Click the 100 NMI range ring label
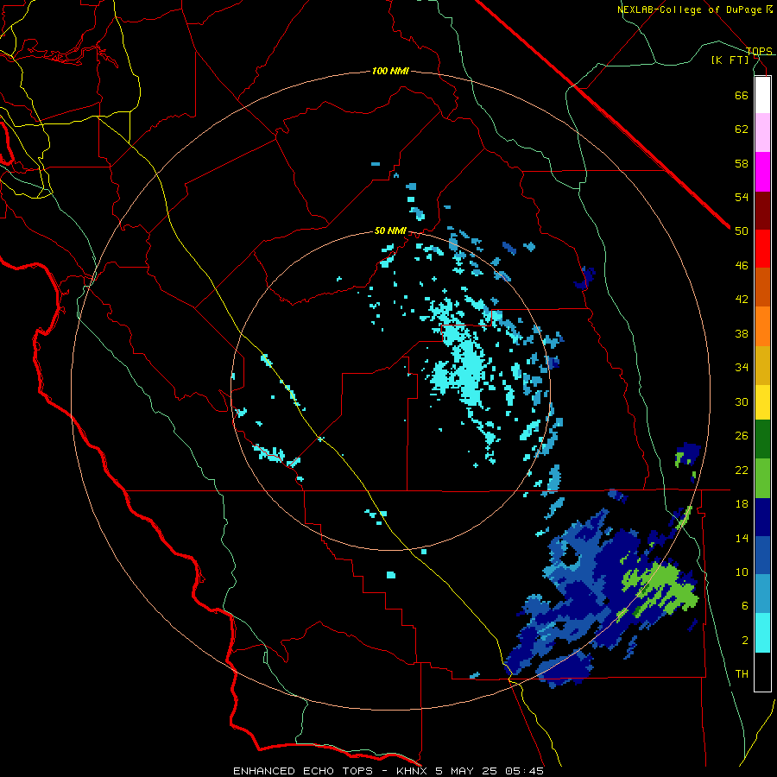Screen dimensions: 777x777 pyautogui.click(x=390, y=72)
